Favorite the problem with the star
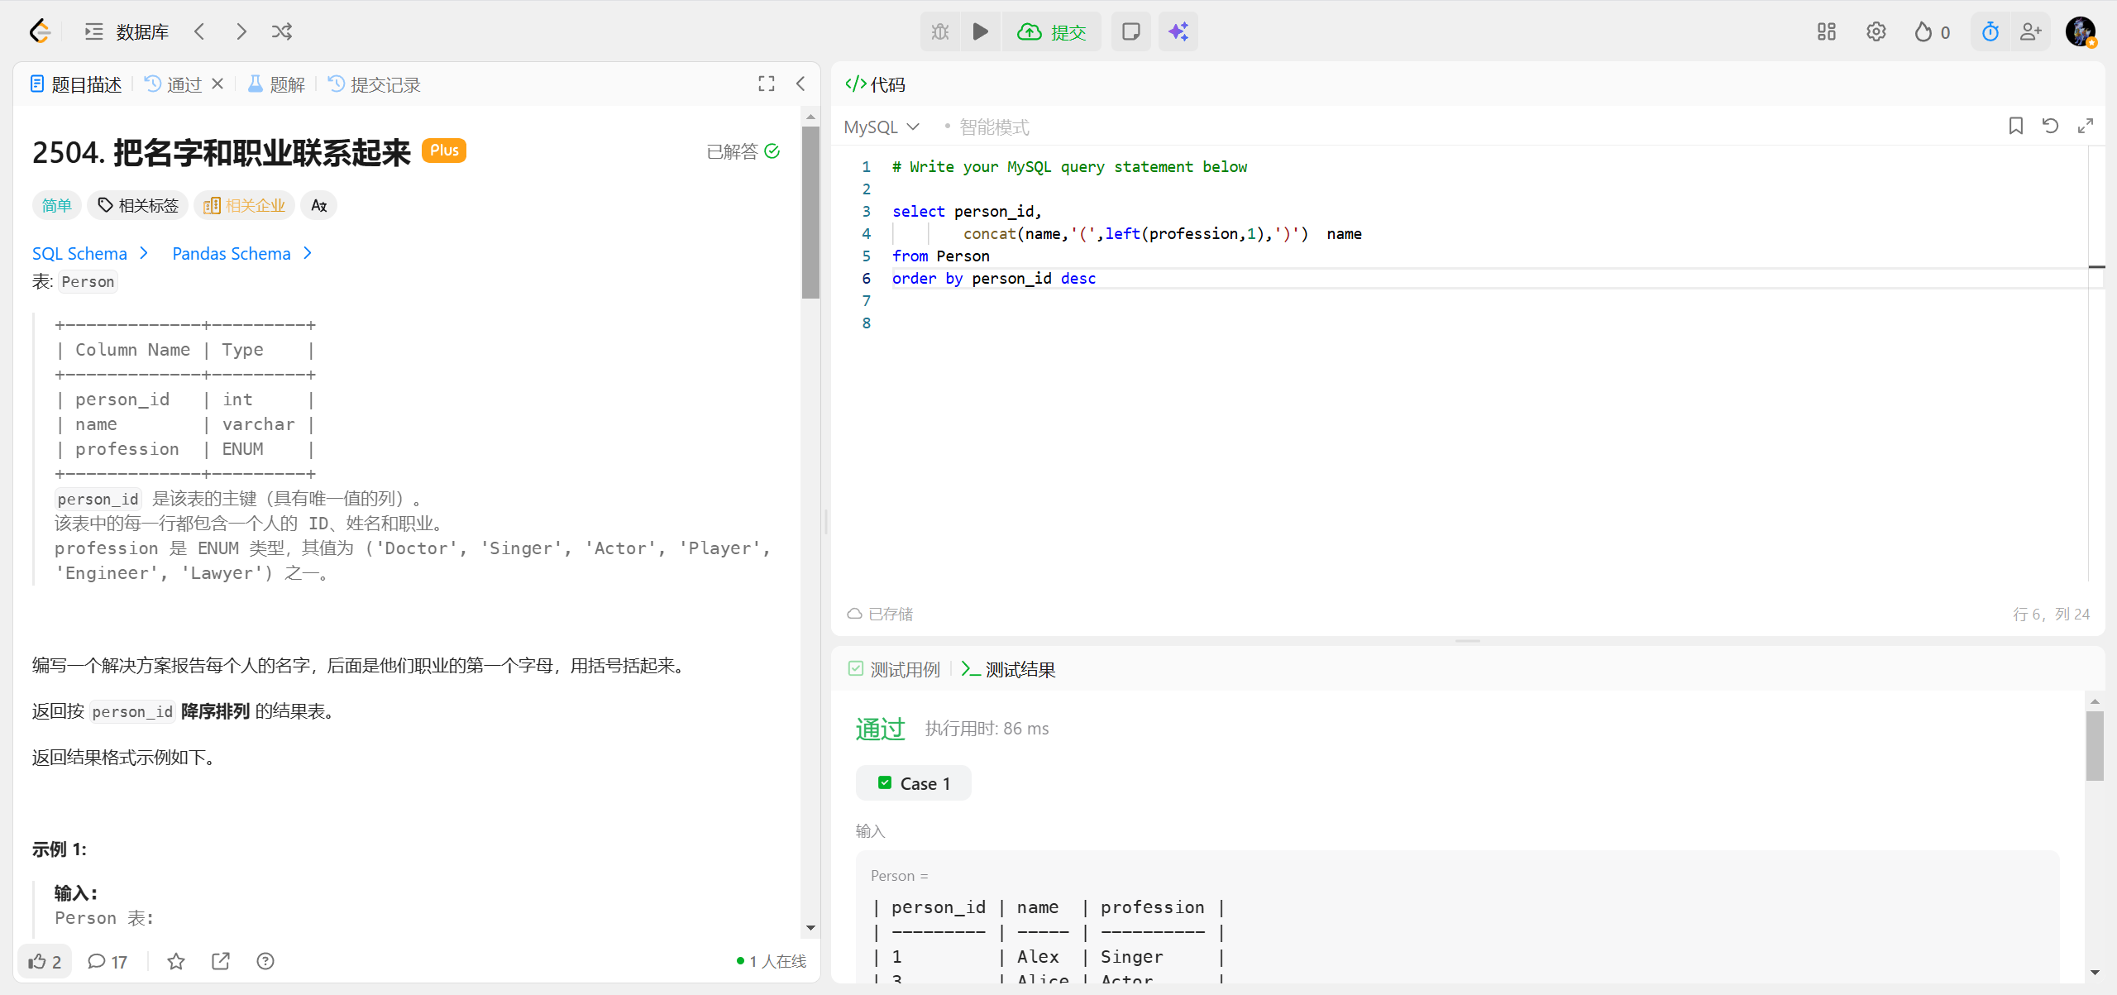The height and width of the screenshot is (995, 2117). tap(176, 961)
